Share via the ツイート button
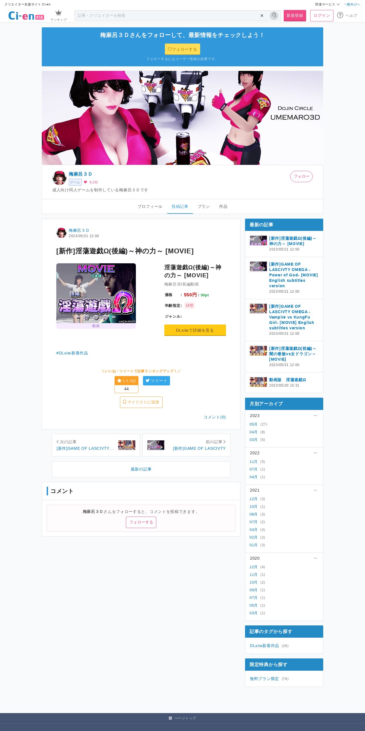Image resolution: width=365 pixels, height=731 pixels. [156, 381]
